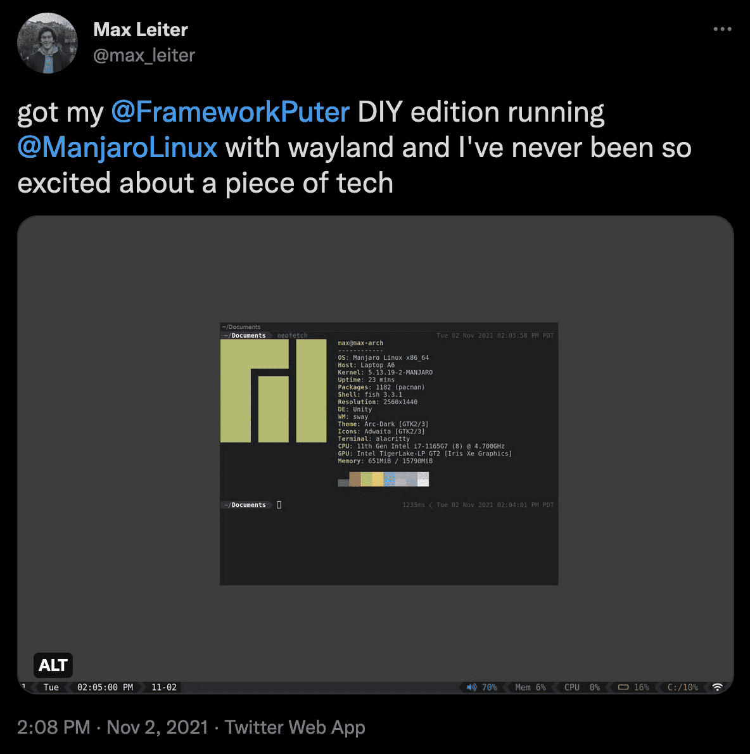The image size is (750, 754).
Task: Click the 2:08 PM tweet timestamp
Action: (x=53, y=727)
